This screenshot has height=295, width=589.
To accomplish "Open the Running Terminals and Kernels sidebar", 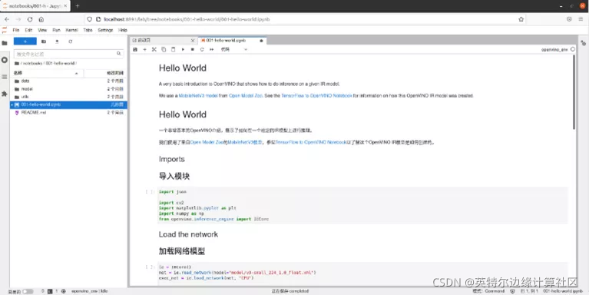I will (5, 60).
